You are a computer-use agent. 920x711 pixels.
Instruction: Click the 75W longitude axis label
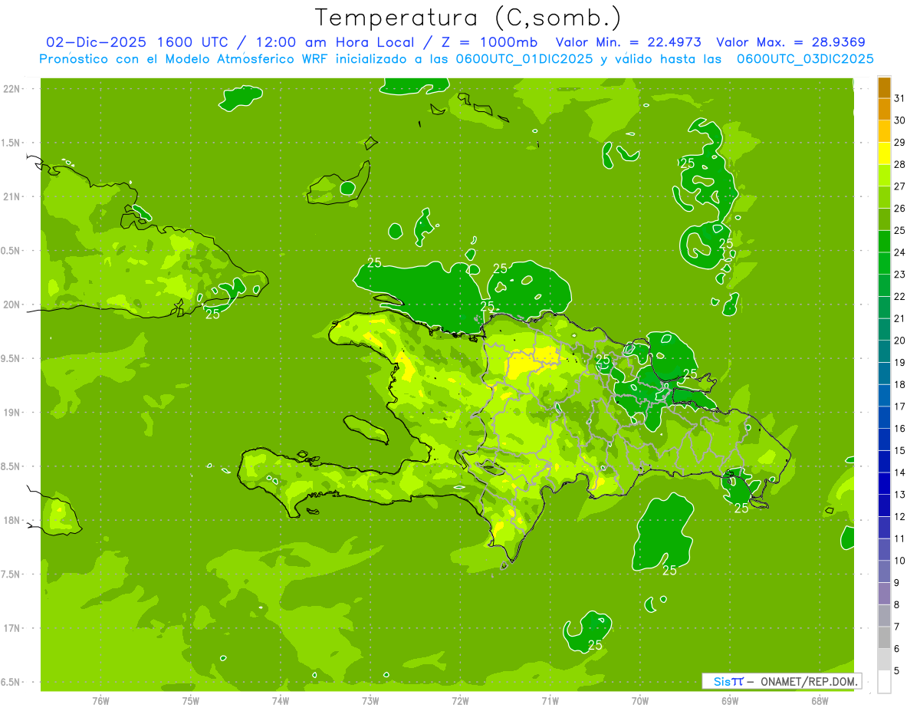point(191,700)
